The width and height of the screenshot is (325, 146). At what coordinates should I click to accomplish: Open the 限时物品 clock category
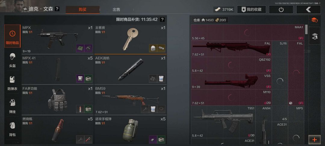(x=12, y=36)
